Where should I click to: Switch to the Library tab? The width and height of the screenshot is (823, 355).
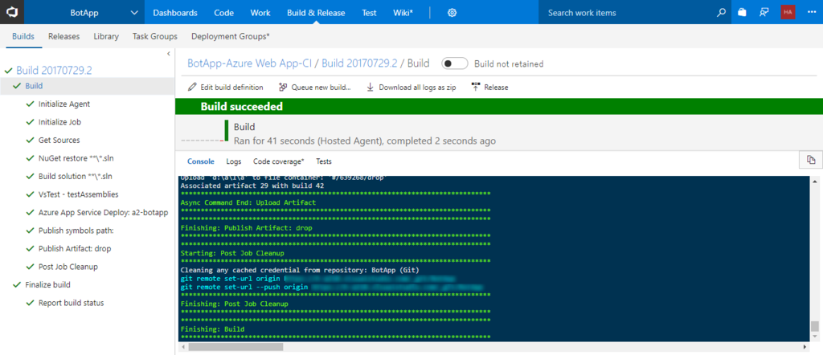click(x=106, y=36)
